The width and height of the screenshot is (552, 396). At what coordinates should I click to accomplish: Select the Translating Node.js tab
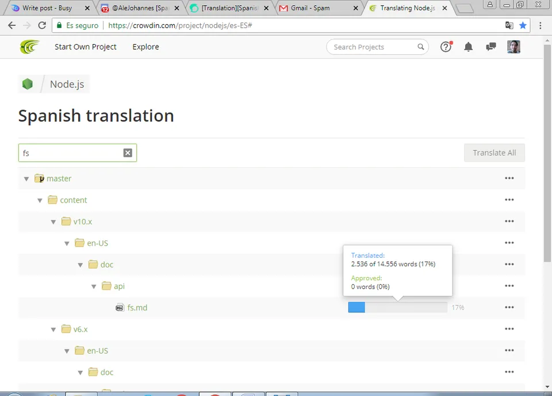(x=408, y=7)
